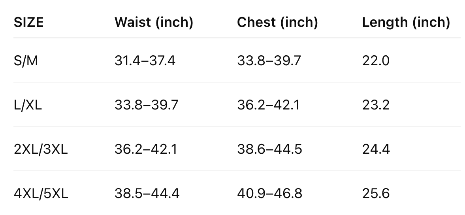465x215 pixels.
Task: Click the L/XL size row label
Action: point(28,105)
